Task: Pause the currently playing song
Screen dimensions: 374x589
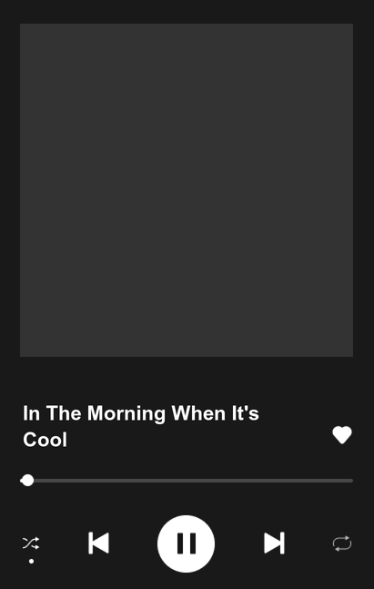Action: pyautogui.click(x=187, y=543)
